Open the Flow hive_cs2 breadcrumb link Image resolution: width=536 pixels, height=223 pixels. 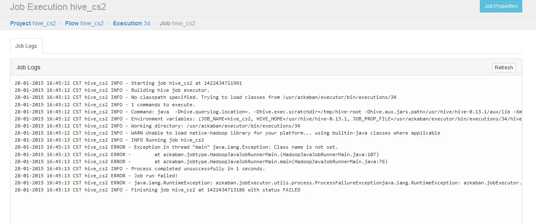[84, 23]
